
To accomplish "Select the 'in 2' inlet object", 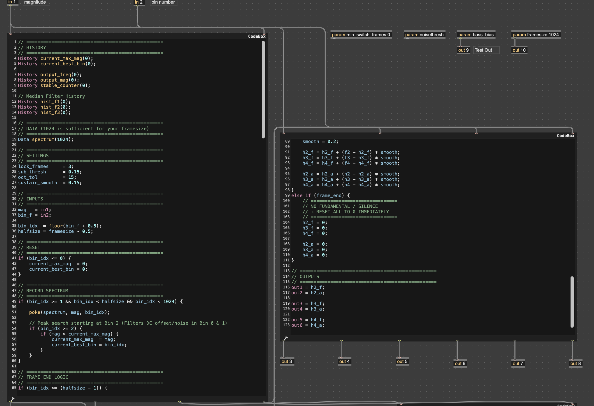I will [139, 2].
